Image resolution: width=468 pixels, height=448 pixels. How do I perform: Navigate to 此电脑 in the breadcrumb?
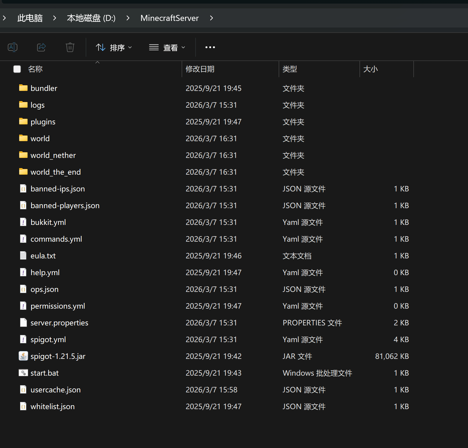coord(30,18)
